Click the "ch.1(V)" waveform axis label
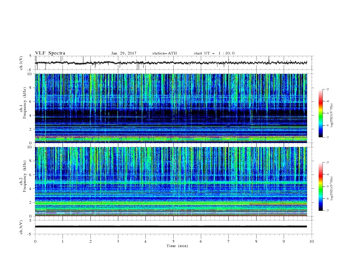This screenshot has width=351, height=271. point(21,63)
